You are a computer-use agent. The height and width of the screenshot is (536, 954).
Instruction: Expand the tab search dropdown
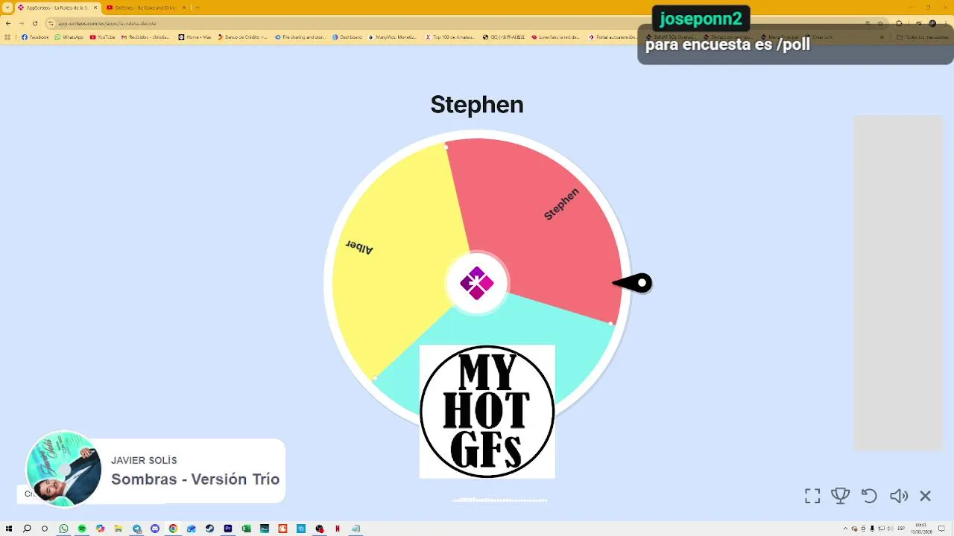[x=7, y=7]
